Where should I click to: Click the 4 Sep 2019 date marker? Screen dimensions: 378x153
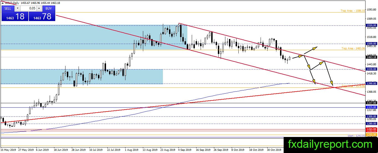184,150
